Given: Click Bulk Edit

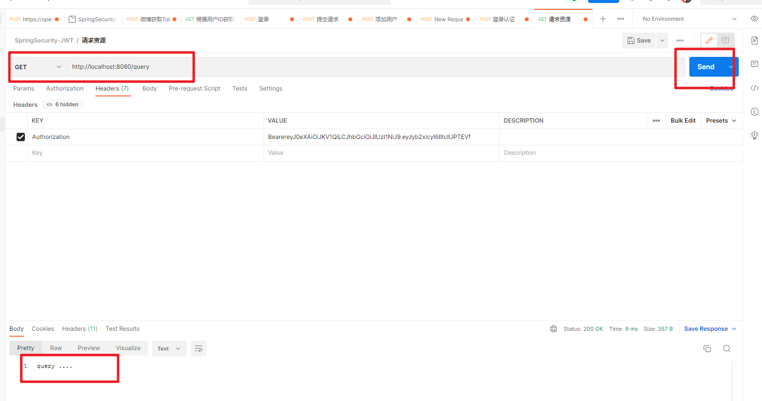Looking at the screenshot, I should (683, 121).
